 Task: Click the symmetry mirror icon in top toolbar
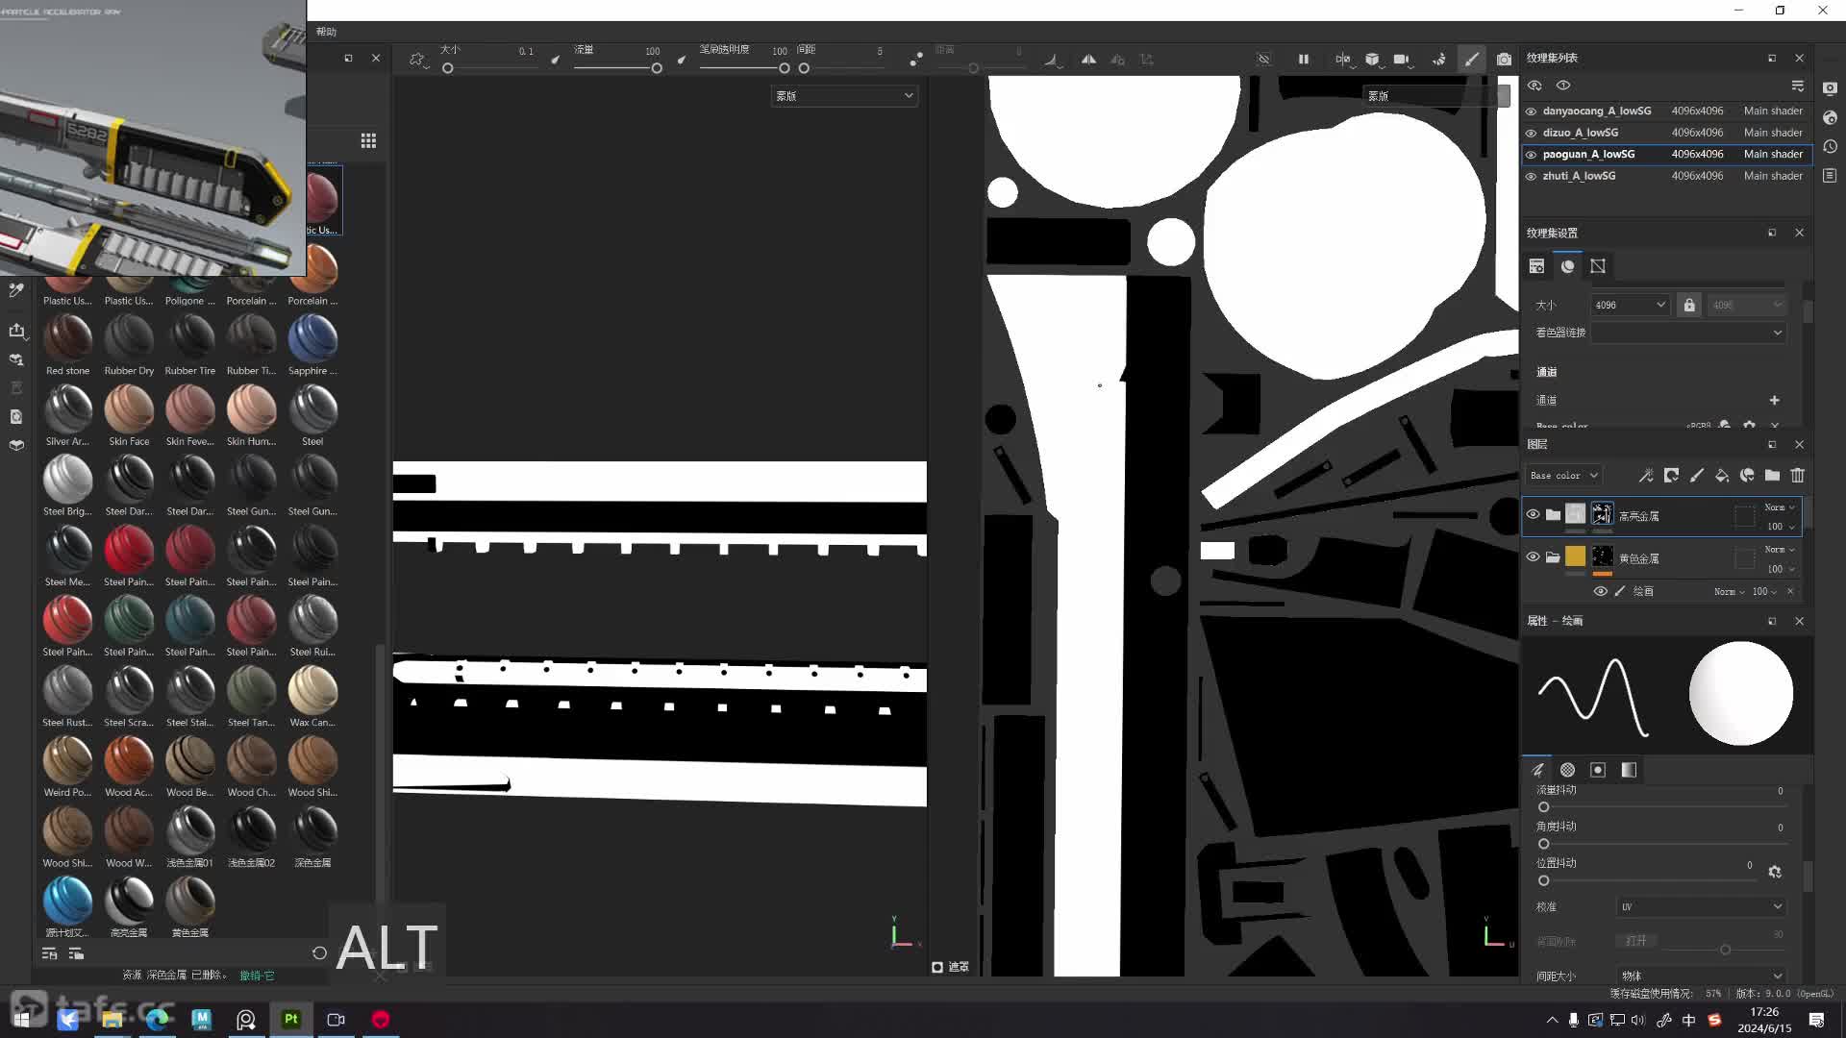pyautogui.click(x=1088, y=60)
